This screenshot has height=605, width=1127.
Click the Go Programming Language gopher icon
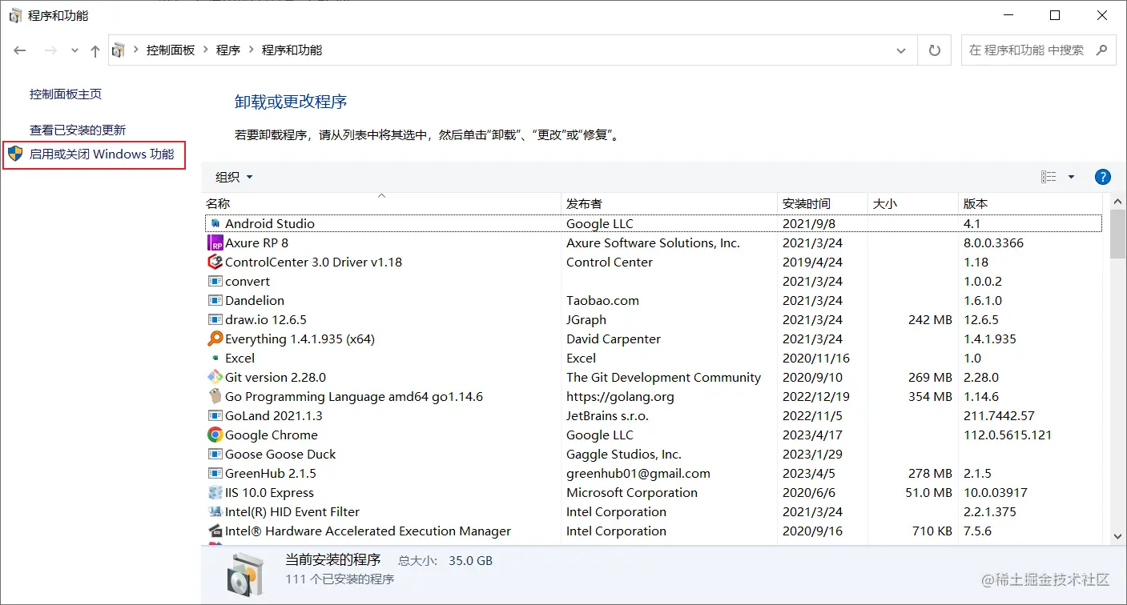[x=215, y=397]
